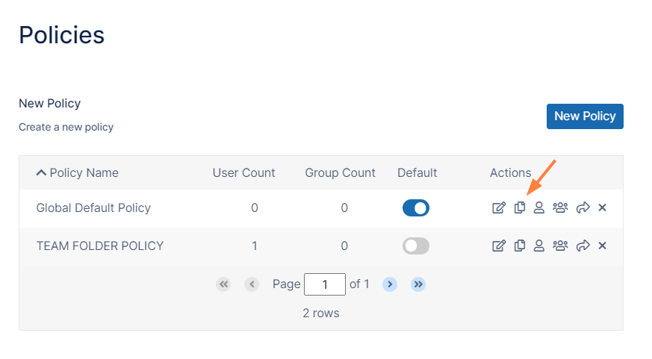Go to the previous page
This screenshot has width=652, height=359.
click(x=252, y=284)
